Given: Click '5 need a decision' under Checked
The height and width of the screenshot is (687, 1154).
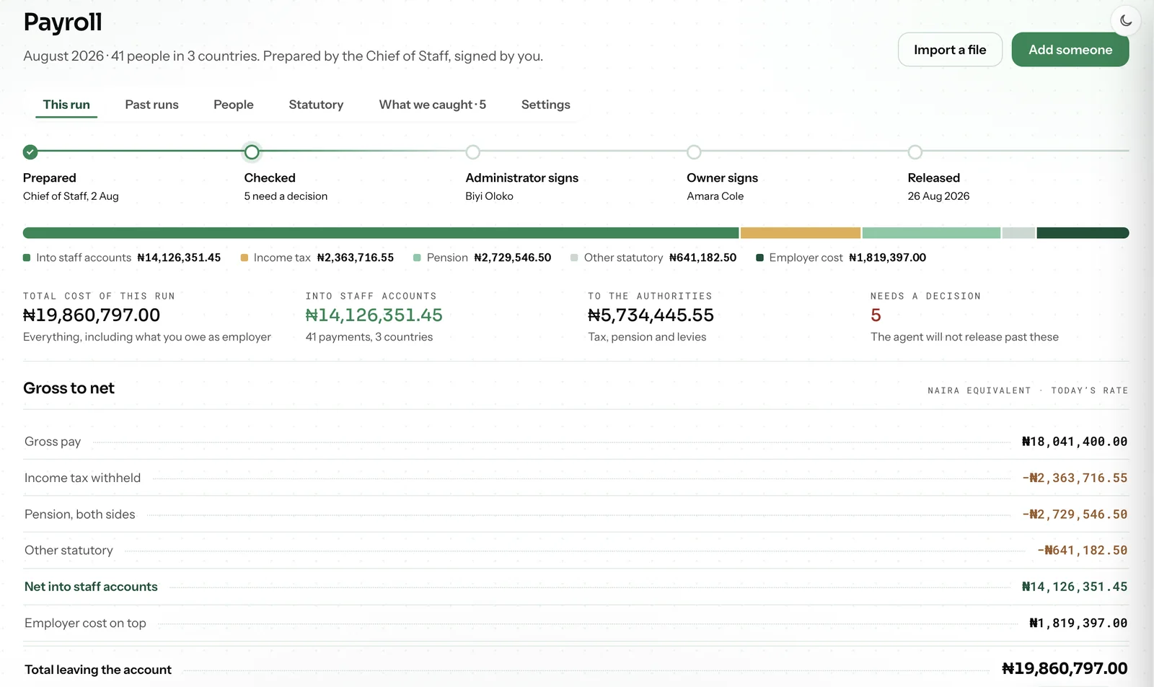Looking at the screenshot, I should pyautogui.click(x=286, y=196).
